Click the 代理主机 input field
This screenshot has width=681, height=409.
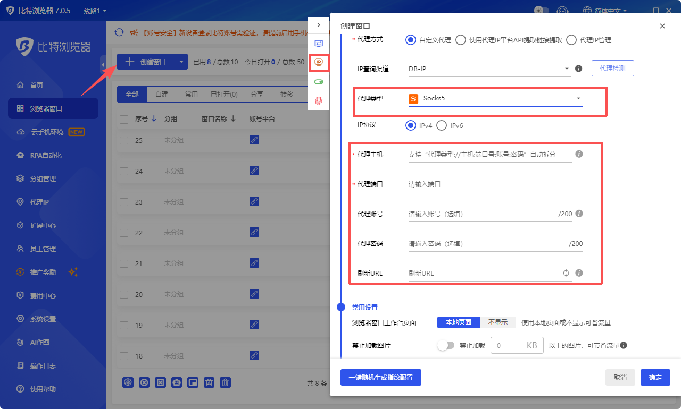pos(490,155)
